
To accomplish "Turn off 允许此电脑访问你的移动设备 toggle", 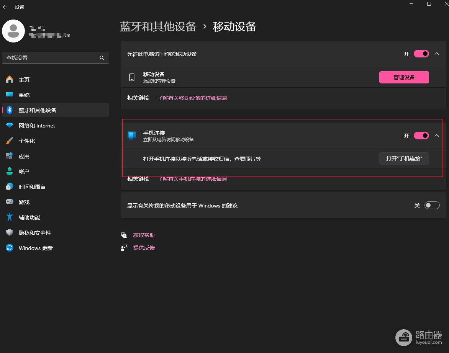I will pyautogui.click(x=421, y=54).
